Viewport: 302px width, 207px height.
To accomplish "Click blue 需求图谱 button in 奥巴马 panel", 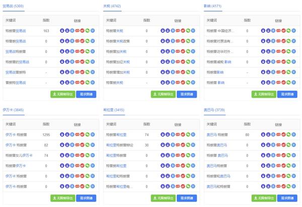I will (x=287, y=198).
